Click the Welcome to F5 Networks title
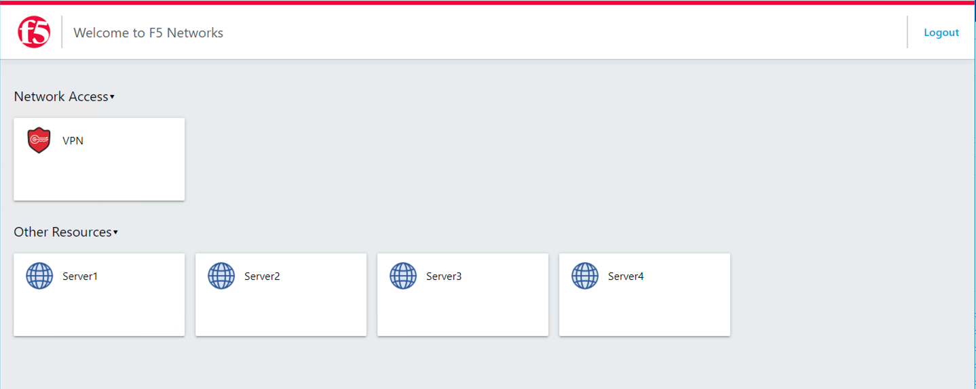The width and height of the screenshot is (976, 389). tap(148, 33)
